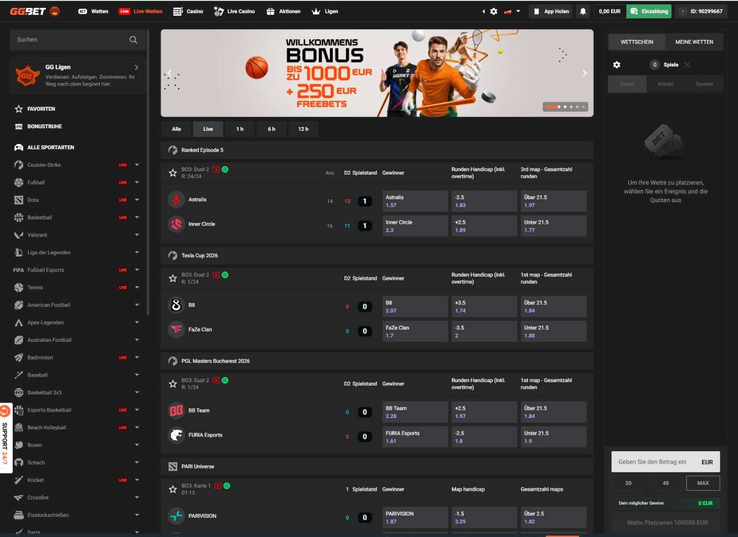
Task: Click the bet amount input field
Action: (x=666, y=462)
